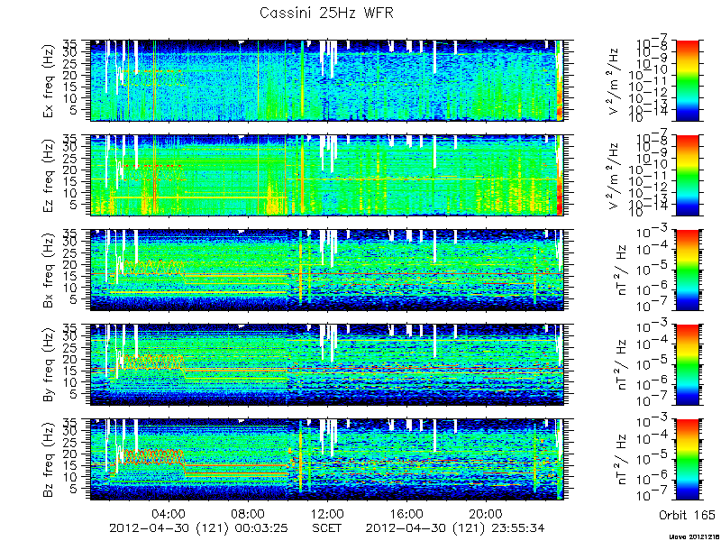The image size is (721, 541).
Task: Click the Ez panel color bar
Action: tap(687, 175)
